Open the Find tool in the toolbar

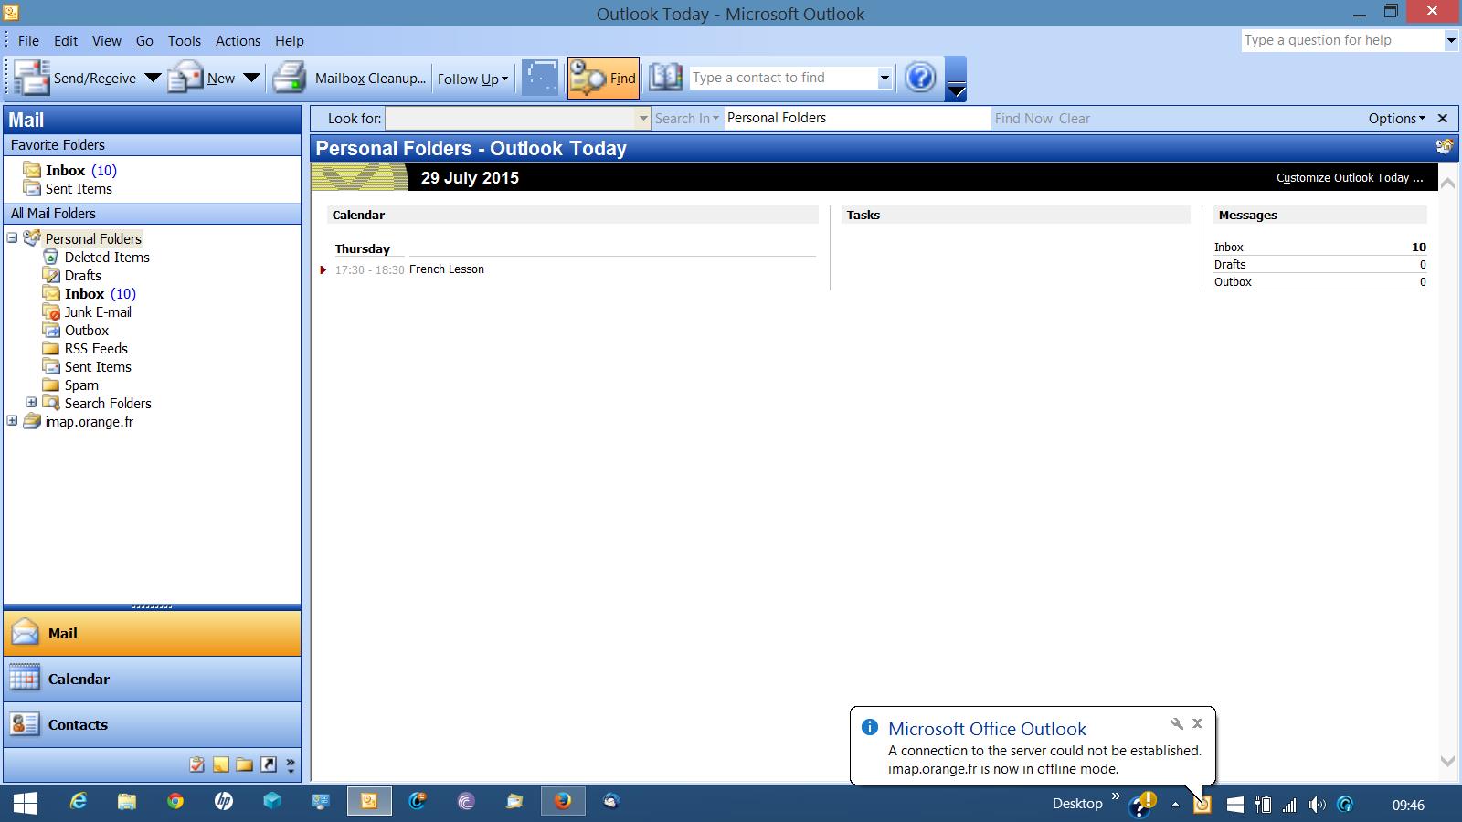tap(603, 78)
